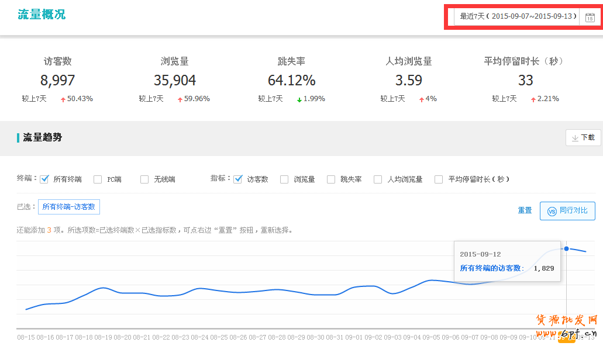The height and width of the screenshot is (346, 603).
Task: Click the 2015-09-12 data point on chart
Action: pyautogui.click(x=566, y=248)
